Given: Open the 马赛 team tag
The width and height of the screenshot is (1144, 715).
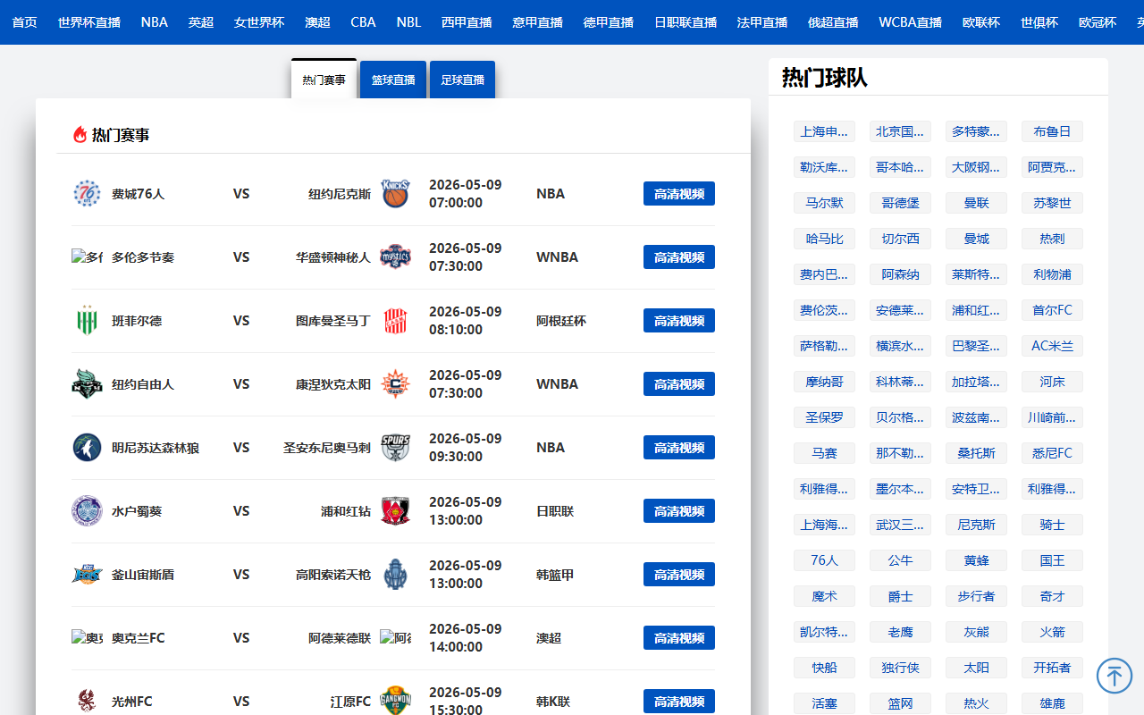Looking at the screenshot, I should (x=824, y=453).
